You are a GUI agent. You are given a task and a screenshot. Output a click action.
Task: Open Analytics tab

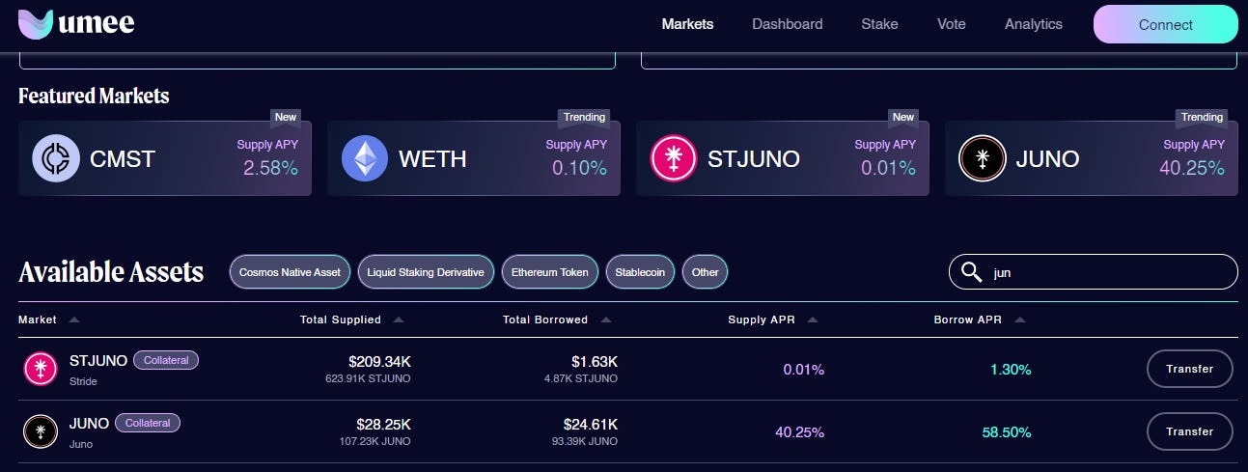point(1034,24)
